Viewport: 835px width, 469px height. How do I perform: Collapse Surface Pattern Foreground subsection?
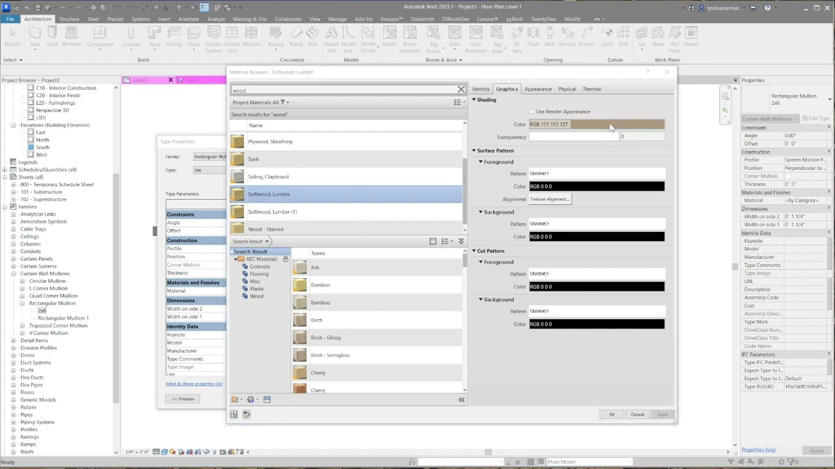[481, 162]
